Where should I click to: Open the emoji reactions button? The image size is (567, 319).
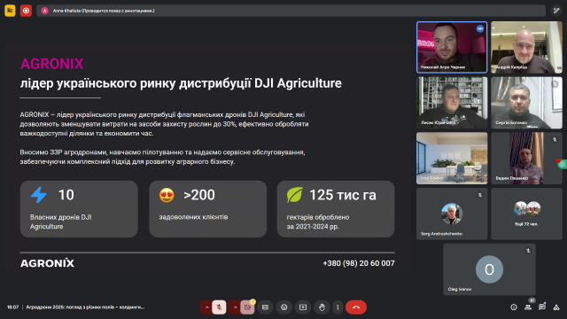pos(283,307)
